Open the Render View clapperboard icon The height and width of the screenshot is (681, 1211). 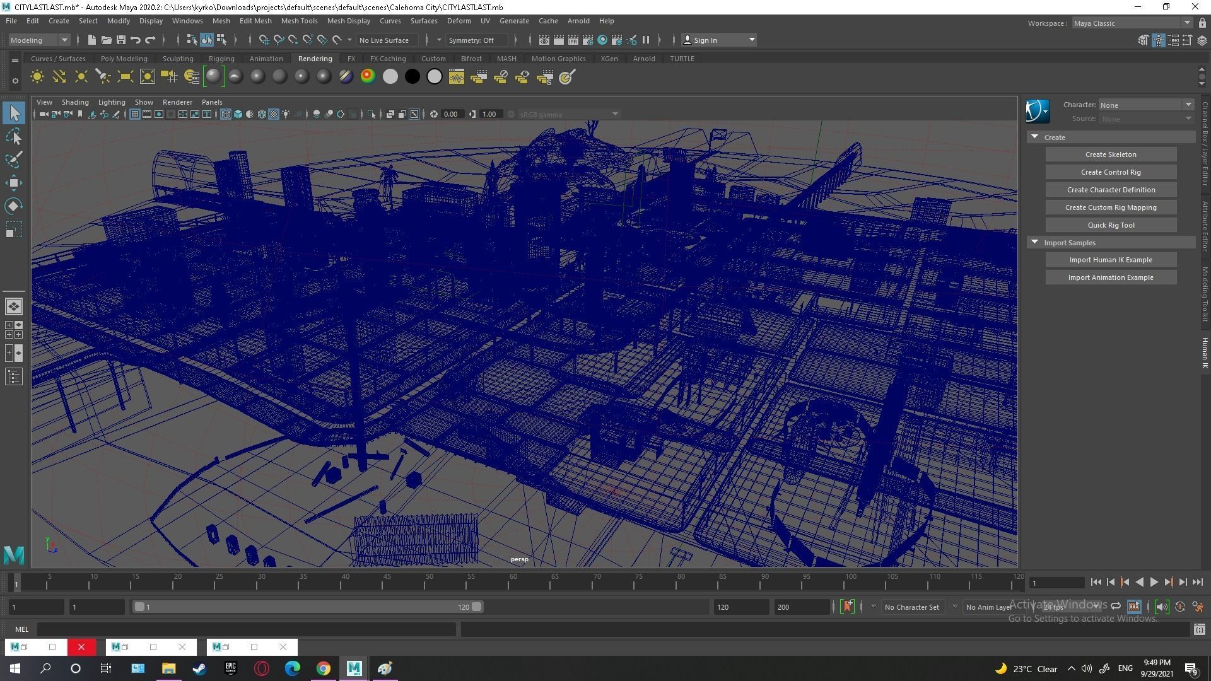(x=544, y=40)
